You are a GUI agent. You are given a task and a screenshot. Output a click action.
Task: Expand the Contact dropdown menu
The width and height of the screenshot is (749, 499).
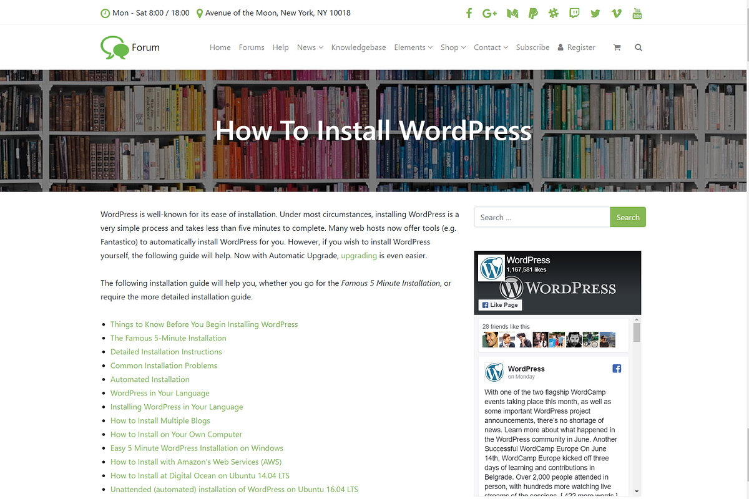pos(491,47)
